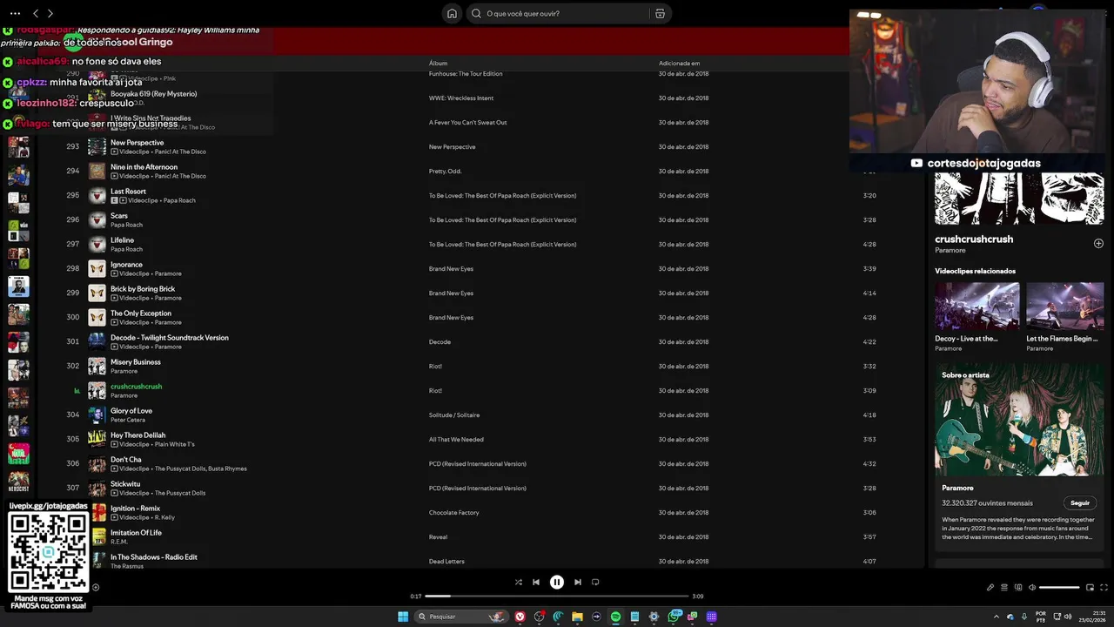The height and width of the screenshot is (627, 1114).
Task: Open the playback queue icon
Action: [1003, 587]
